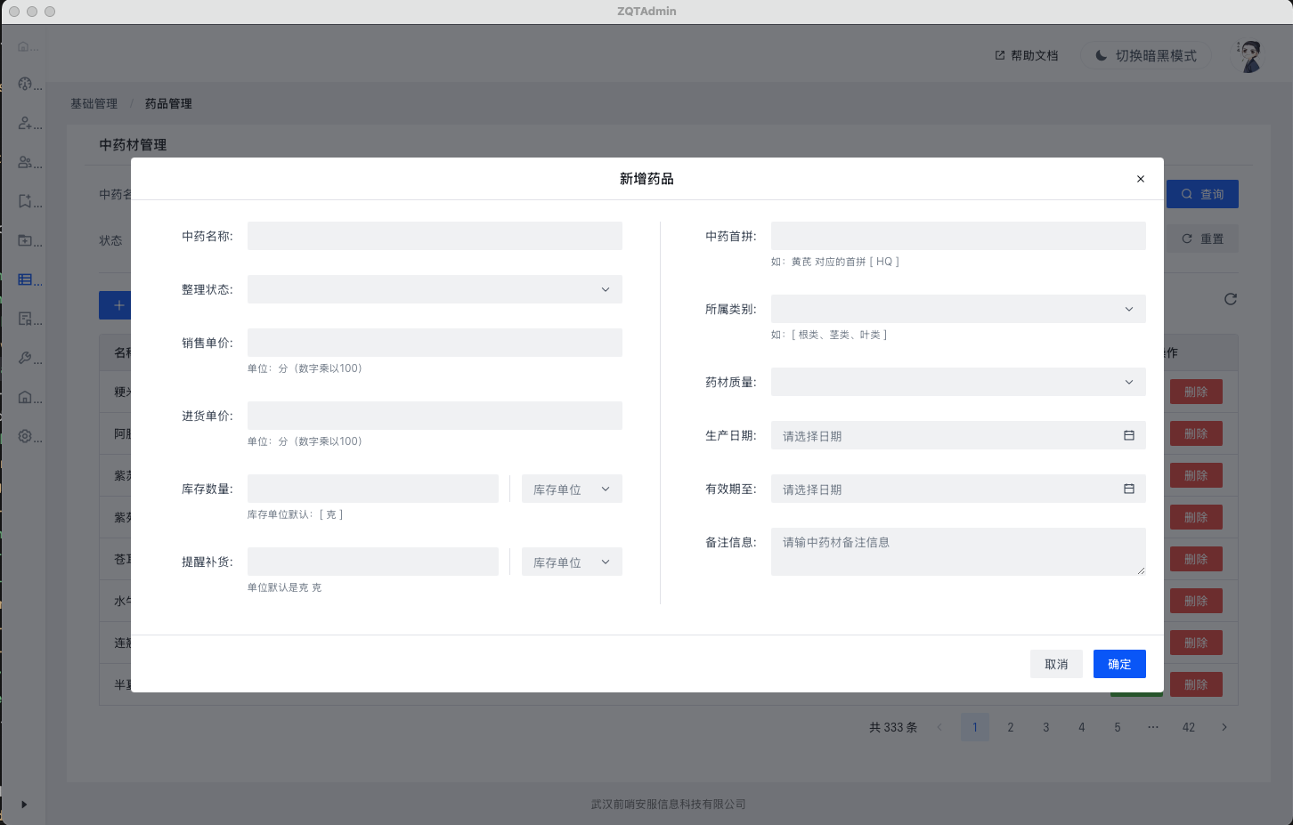The image size is (1293, 825).
Task: Go to pagination page 4
Action: pos(1082,727)
